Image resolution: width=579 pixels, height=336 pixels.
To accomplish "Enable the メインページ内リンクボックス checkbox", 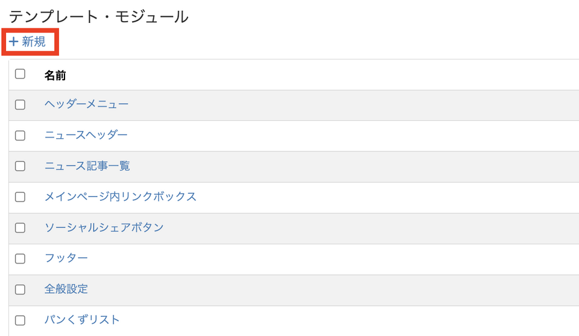I will [x=20, y=197].
